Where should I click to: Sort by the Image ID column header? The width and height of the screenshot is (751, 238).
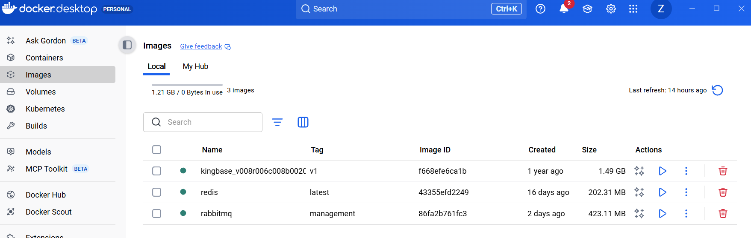pyautogui.click(x=435, y=150)
